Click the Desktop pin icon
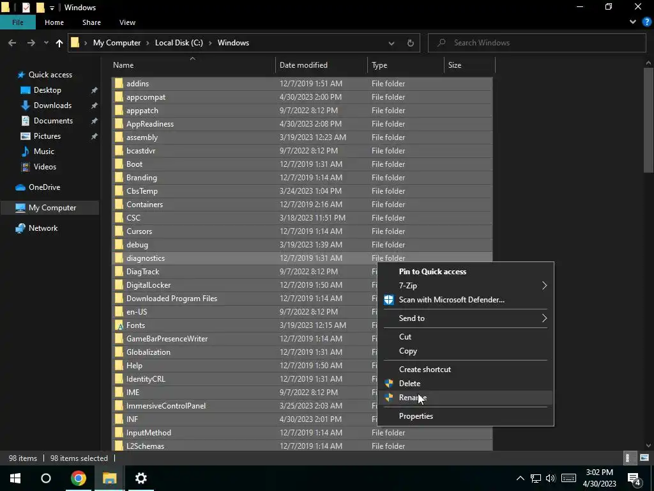Image resolution: width=654 pixels, height=491 pixels. (x=95, y=90)
